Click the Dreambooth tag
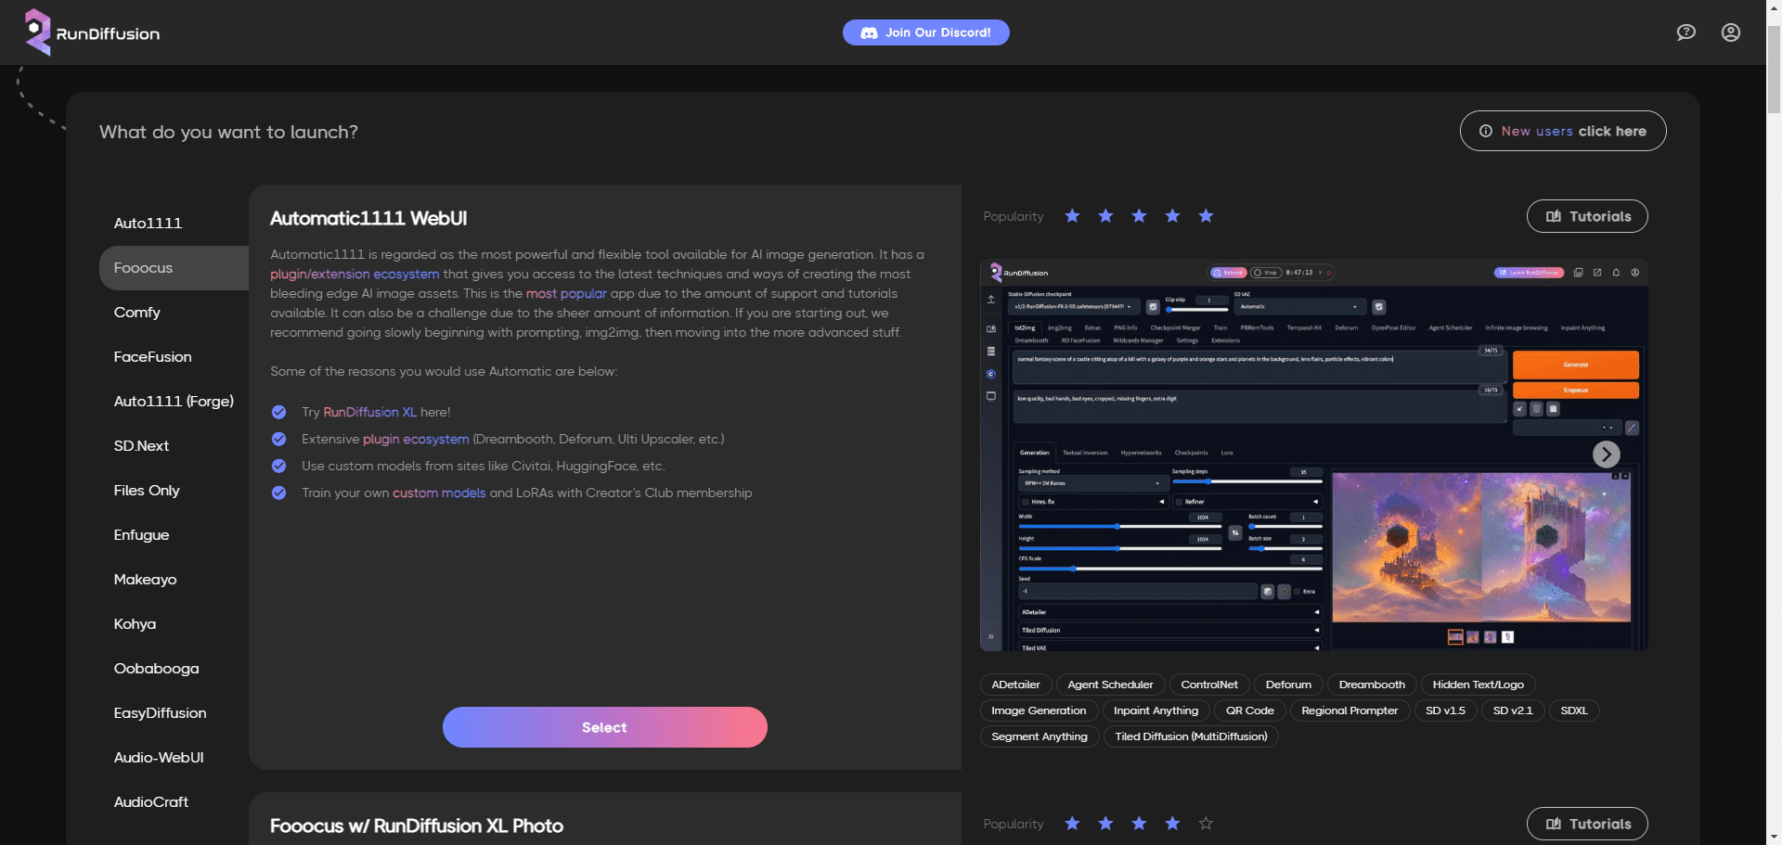The height and width of the screenshot is (845, 1782). [x=1372, y=685]
